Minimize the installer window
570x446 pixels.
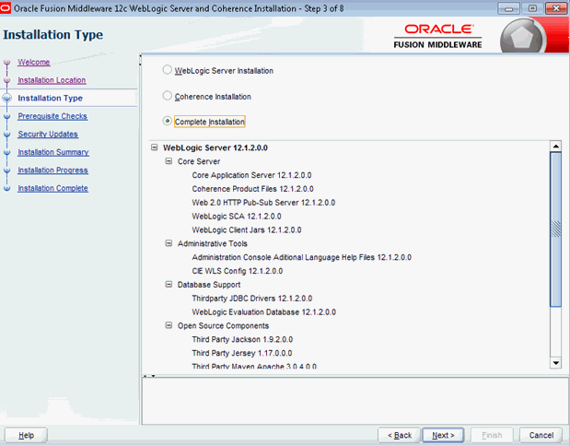508,8
